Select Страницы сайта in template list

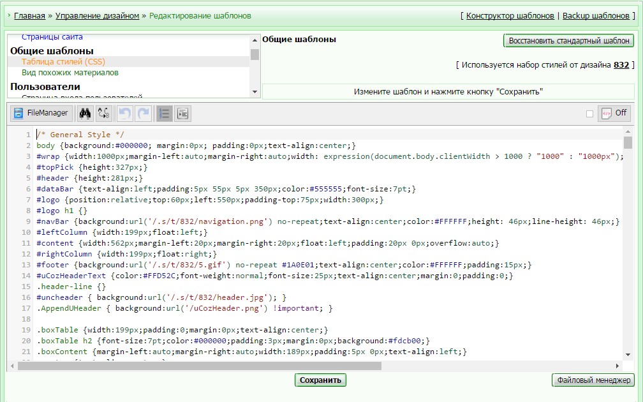point(52,37)
